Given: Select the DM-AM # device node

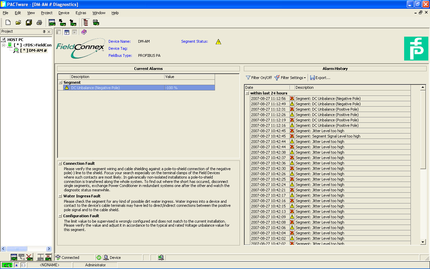Looking at the screenshot, I should pyautogui.click(x=34, y=50).
